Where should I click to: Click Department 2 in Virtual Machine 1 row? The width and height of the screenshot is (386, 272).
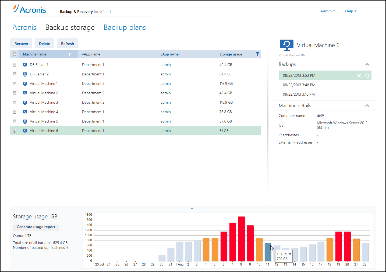93,83
